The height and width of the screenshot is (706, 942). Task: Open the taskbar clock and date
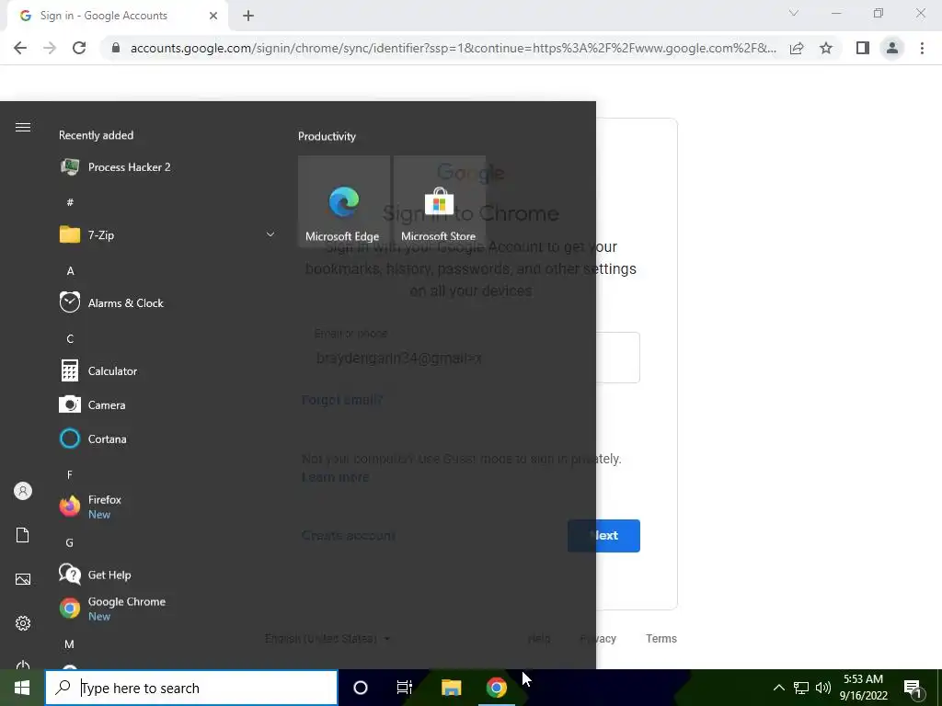tap(863, 688)
